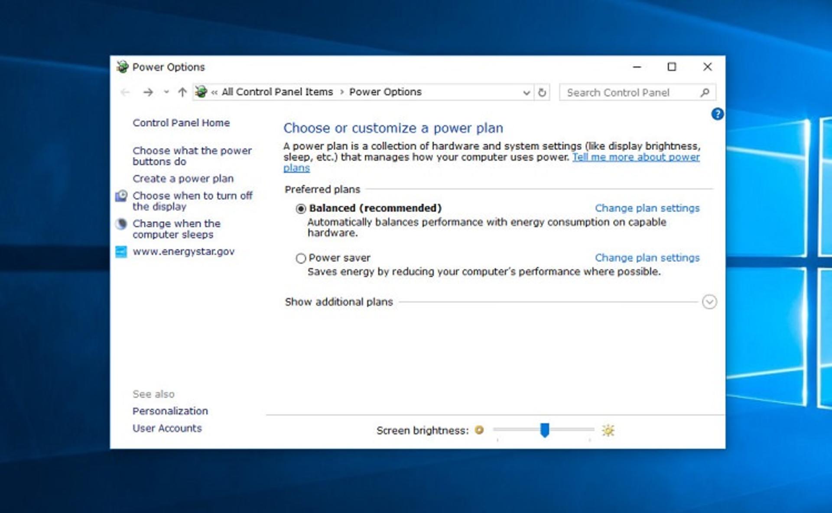Screen dimensions: 832x513
Task: Select the Power saver radio button
Action: pos(301,258)
